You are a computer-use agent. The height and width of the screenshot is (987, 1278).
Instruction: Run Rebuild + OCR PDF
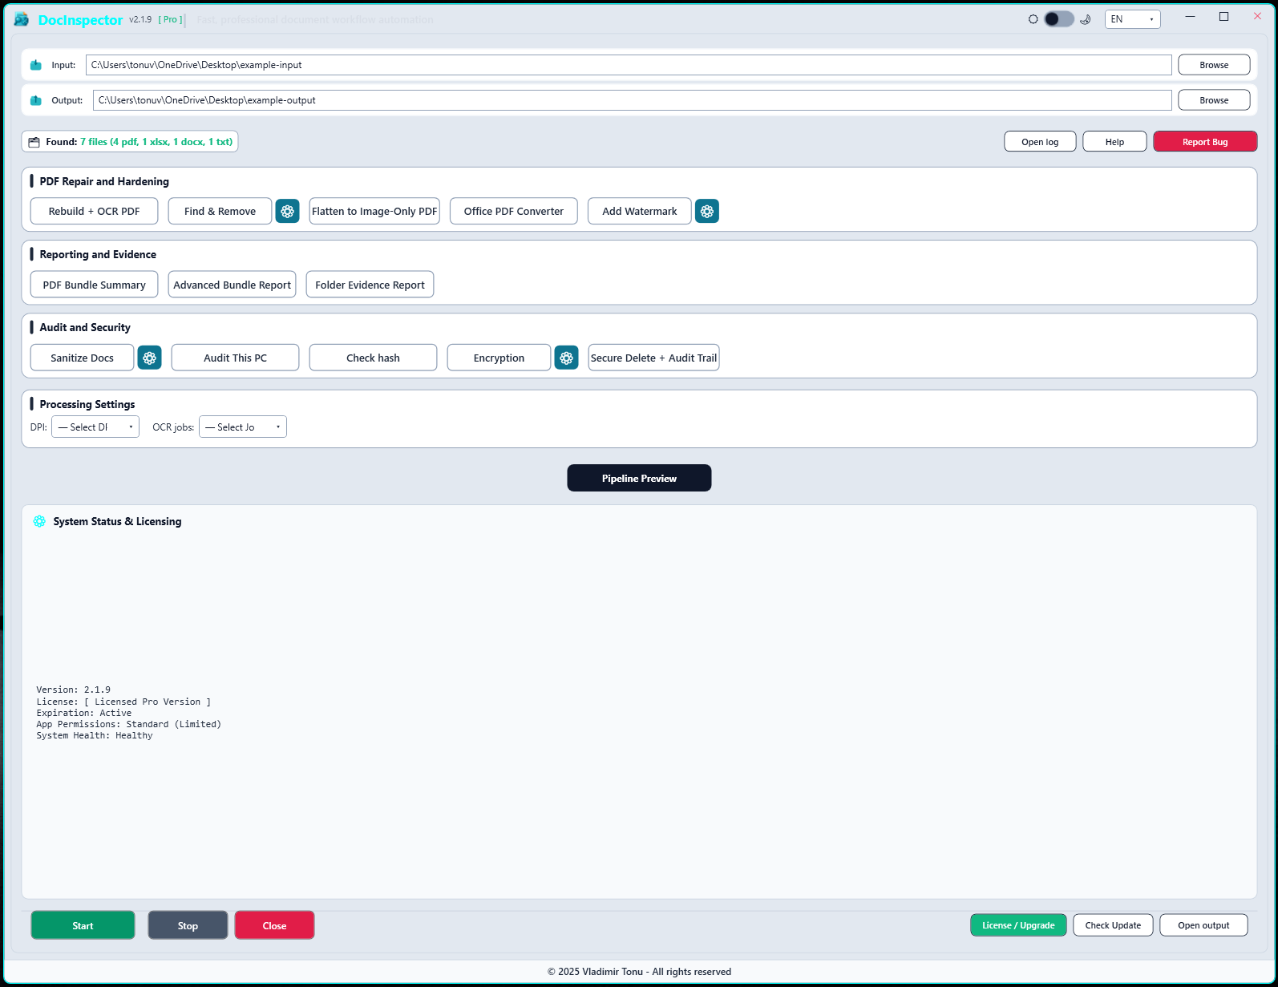[94, 212]
